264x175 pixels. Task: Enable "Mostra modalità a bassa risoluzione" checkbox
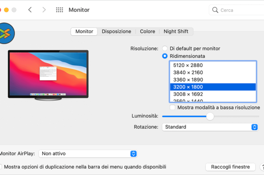point(172,108)
